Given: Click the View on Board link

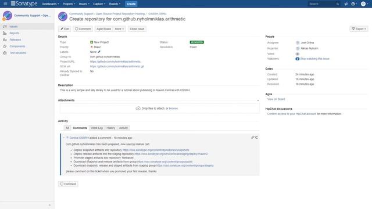Looking at the screenshot, I should point(276,99).
